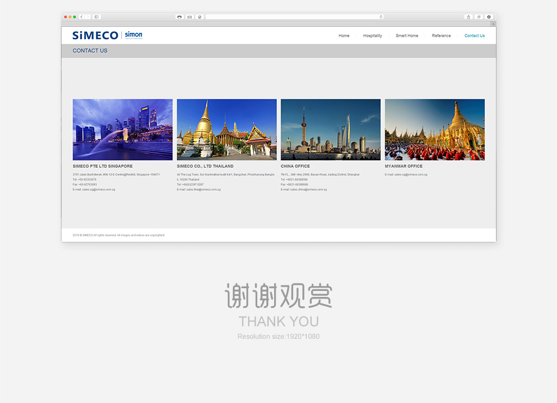
Task: Click the browser address bar field
Action: [x=294, y=17]
